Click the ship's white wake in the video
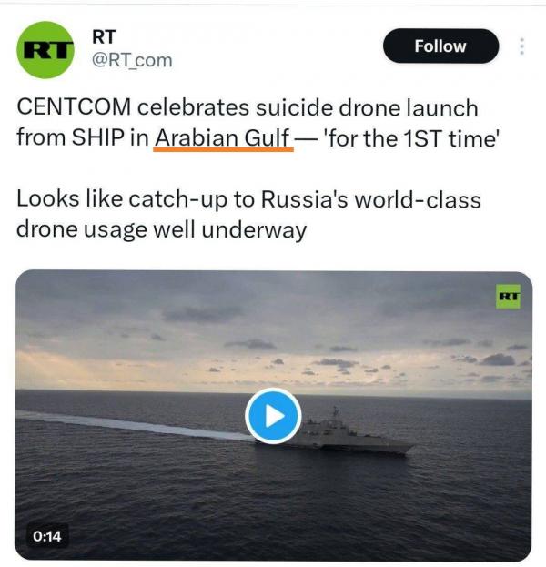 click(127, 425)
